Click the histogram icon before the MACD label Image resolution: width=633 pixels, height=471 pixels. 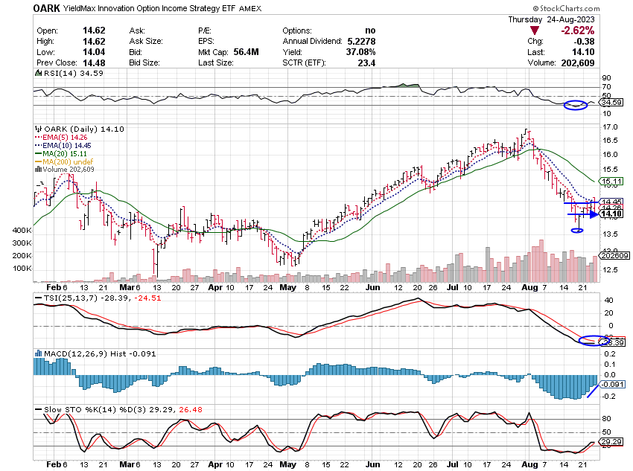click(x=38, y=353)
